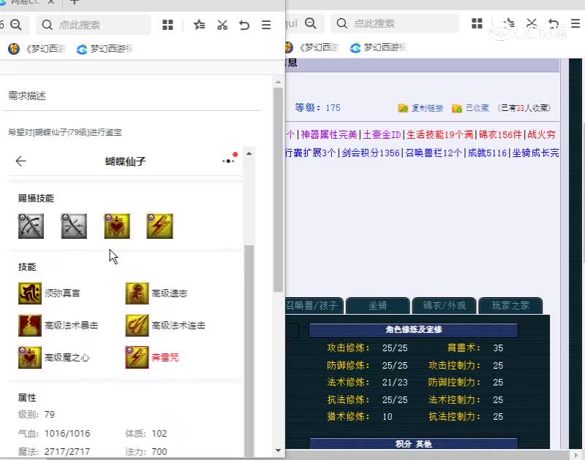Click the 等级: 175 text
This screenshot has width=585, height=460.
point(317,107)
